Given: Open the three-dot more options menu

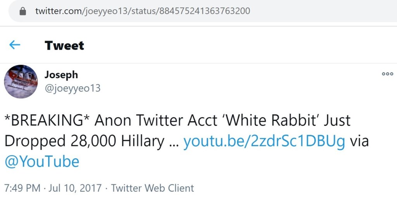Looking at the screenshot, I should coord(387,74).
